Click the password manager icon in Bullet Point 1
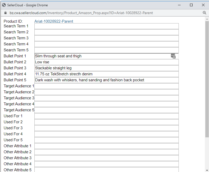Screen dimensions: 209x172 click(173, 56)
